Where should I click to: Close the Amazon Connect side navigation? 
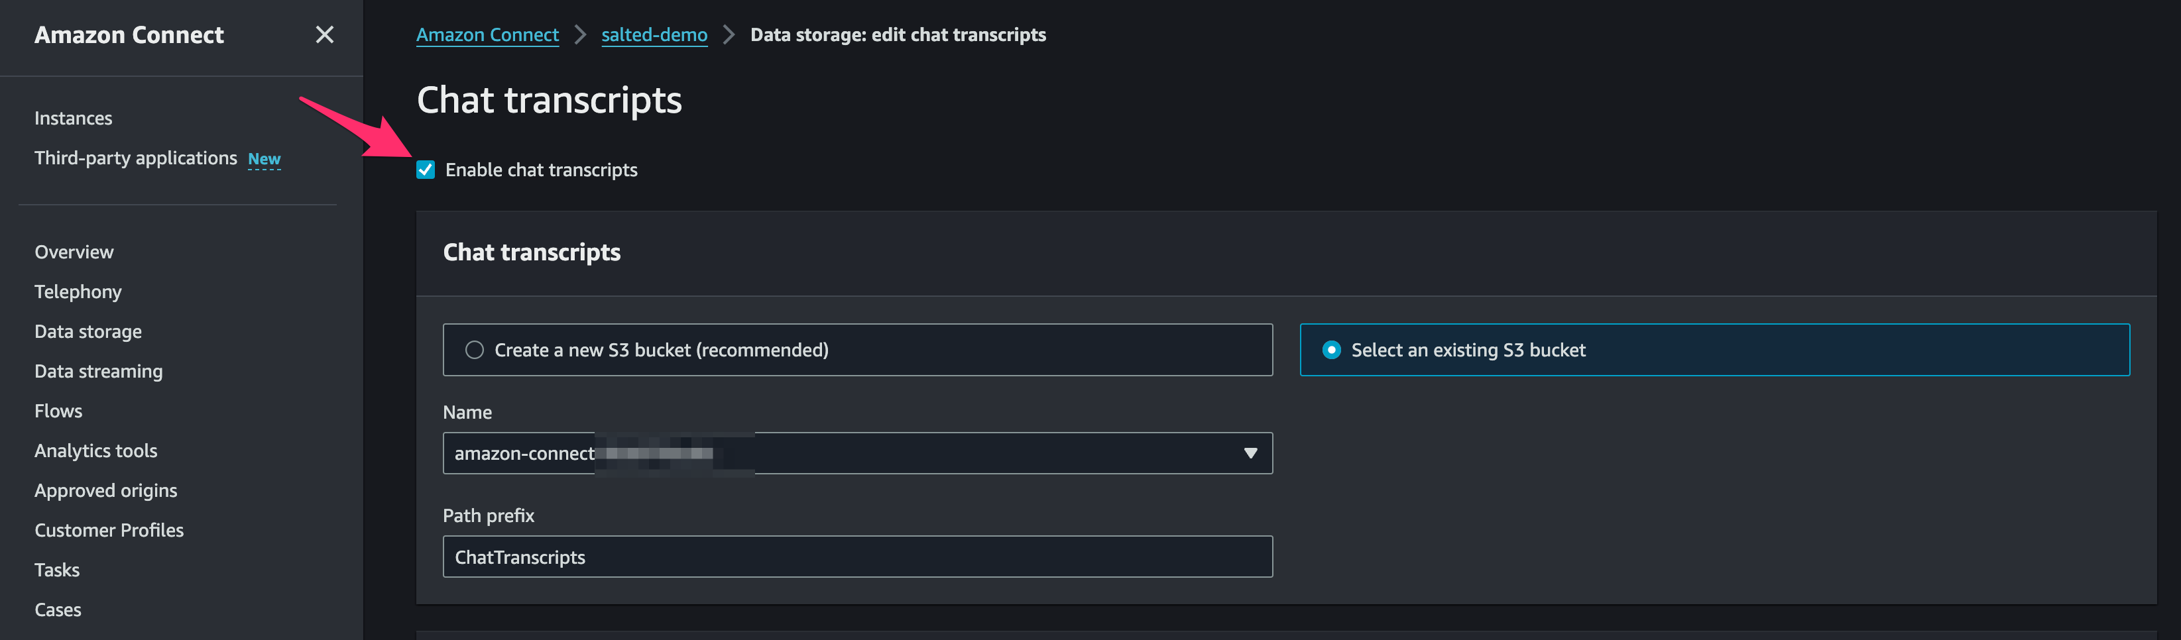(324, 34)
